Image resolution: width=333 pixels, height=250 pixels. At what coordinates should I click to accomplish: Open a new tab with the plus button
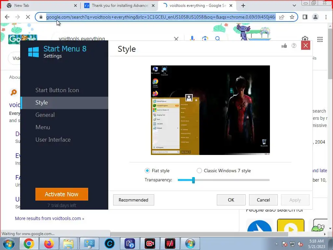click(243, 6)
